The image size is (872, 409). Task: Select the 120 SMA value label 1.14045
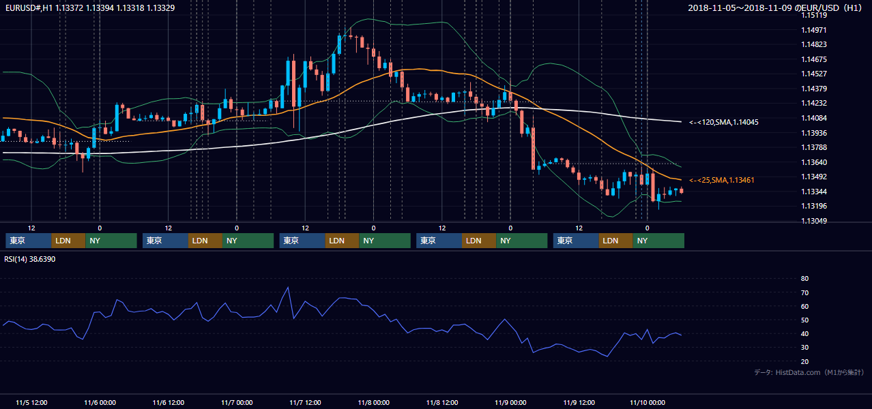723,122
